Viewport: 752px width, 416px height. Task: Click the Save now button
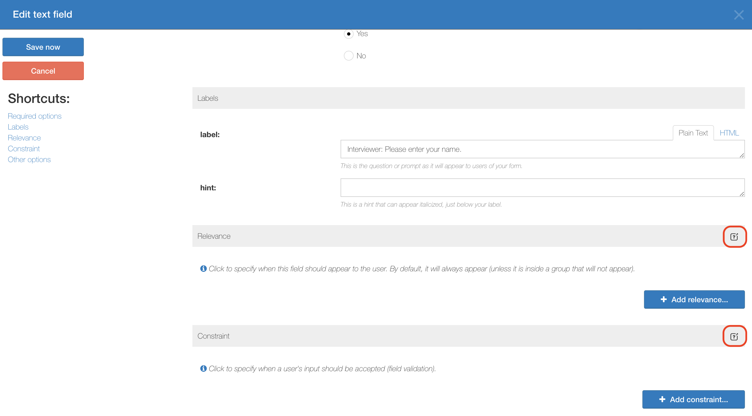43,47
